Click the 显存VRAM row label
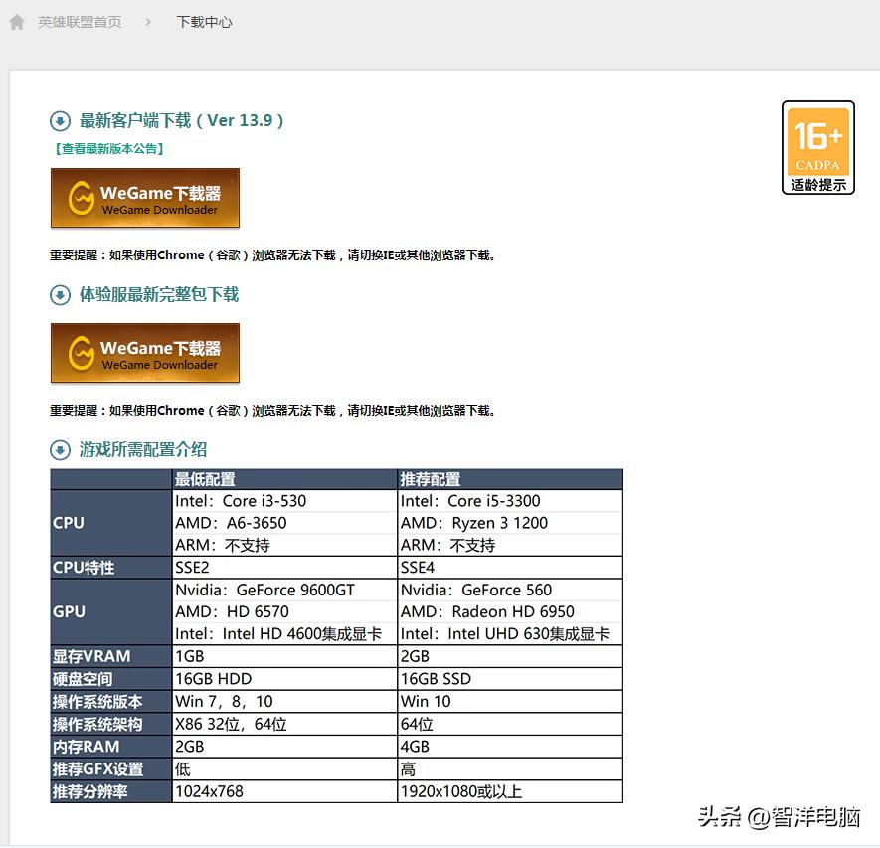The height and width of the screenshot is (848, 880). coord(85,656)
